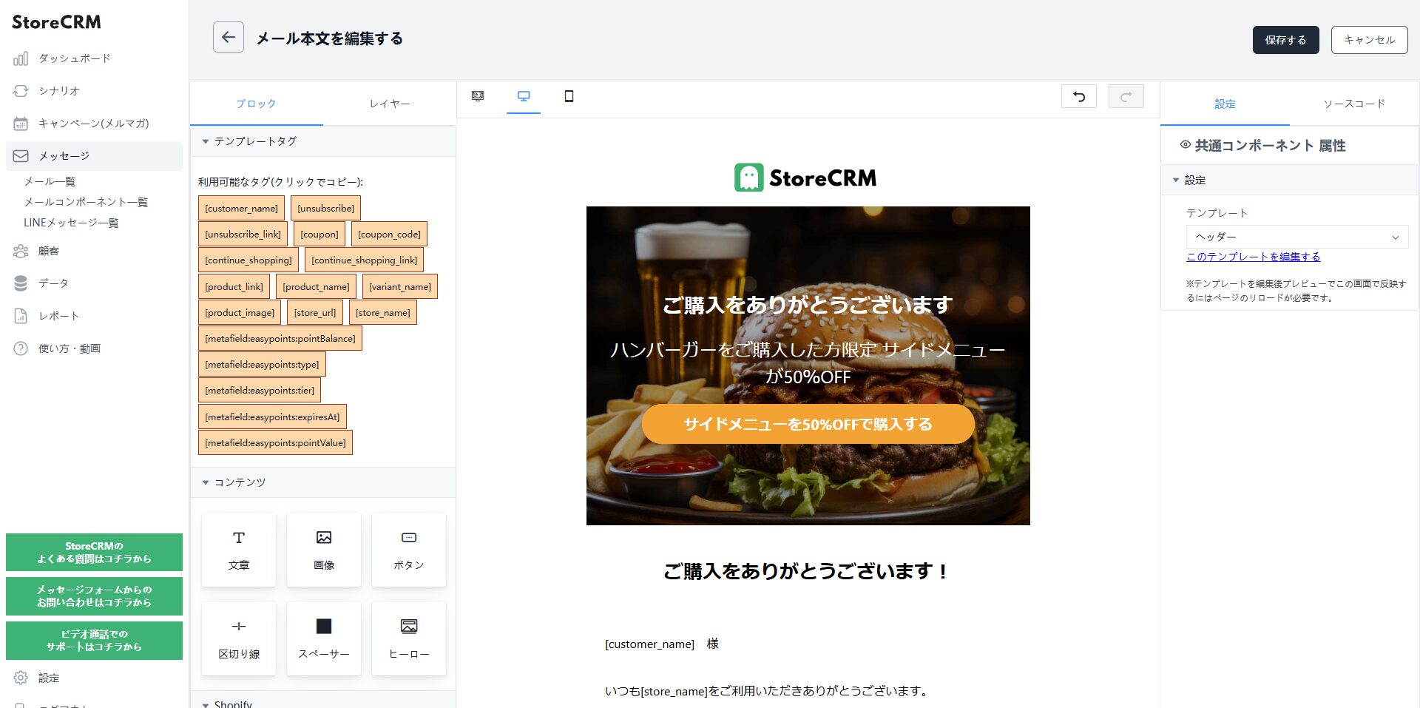The height and width of the screenshot is (708, 1420).
Task: Add the 文章 text block
Action: [x=239, y=550]
